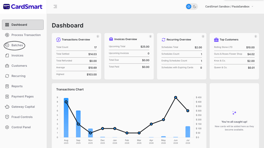
Task: Click the Jul 2026 bar in chart
Action: click(x=188, y=132)
